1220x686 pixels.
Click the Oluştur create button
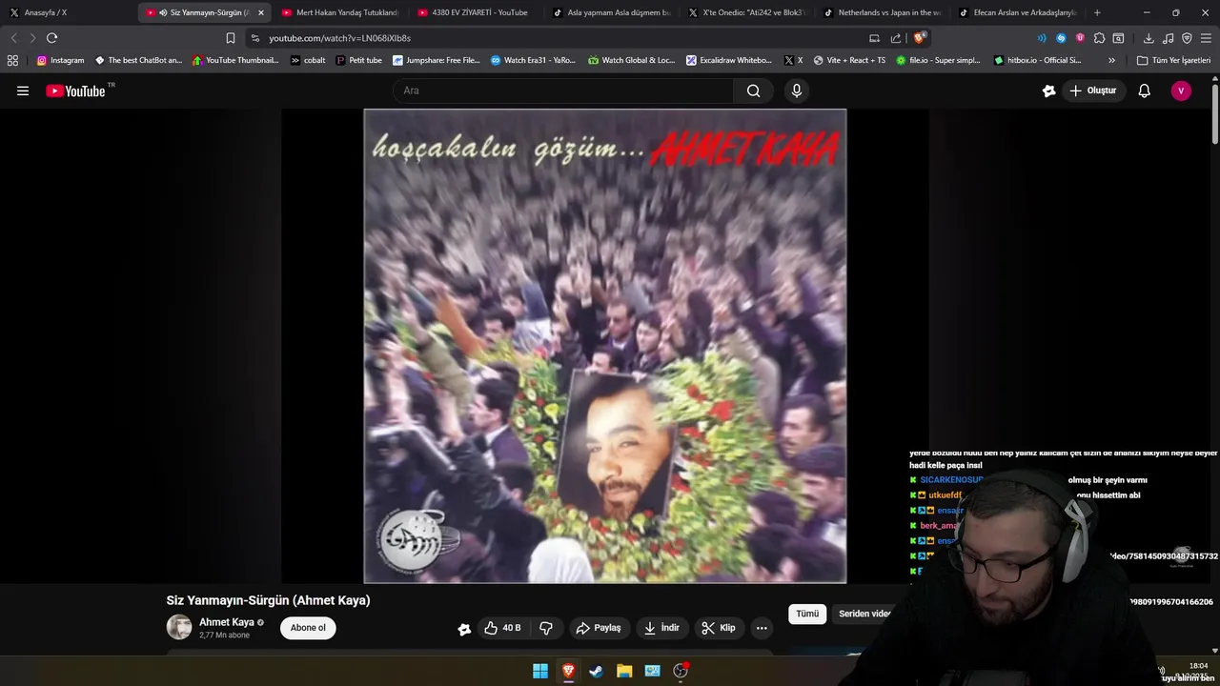(1092, 91)
